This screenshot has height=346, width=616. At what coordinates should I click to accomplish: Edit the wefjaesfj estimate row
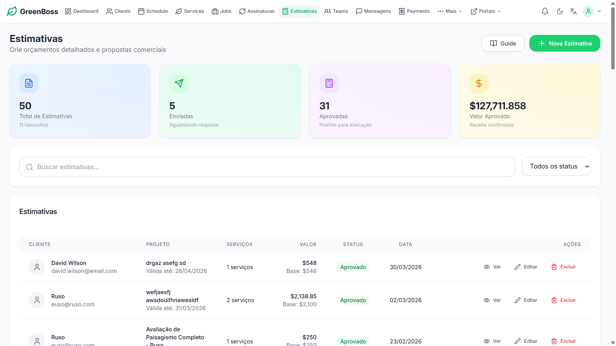tap(526, 300)
